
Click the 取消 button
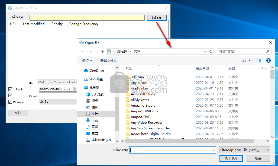[258, 158]
